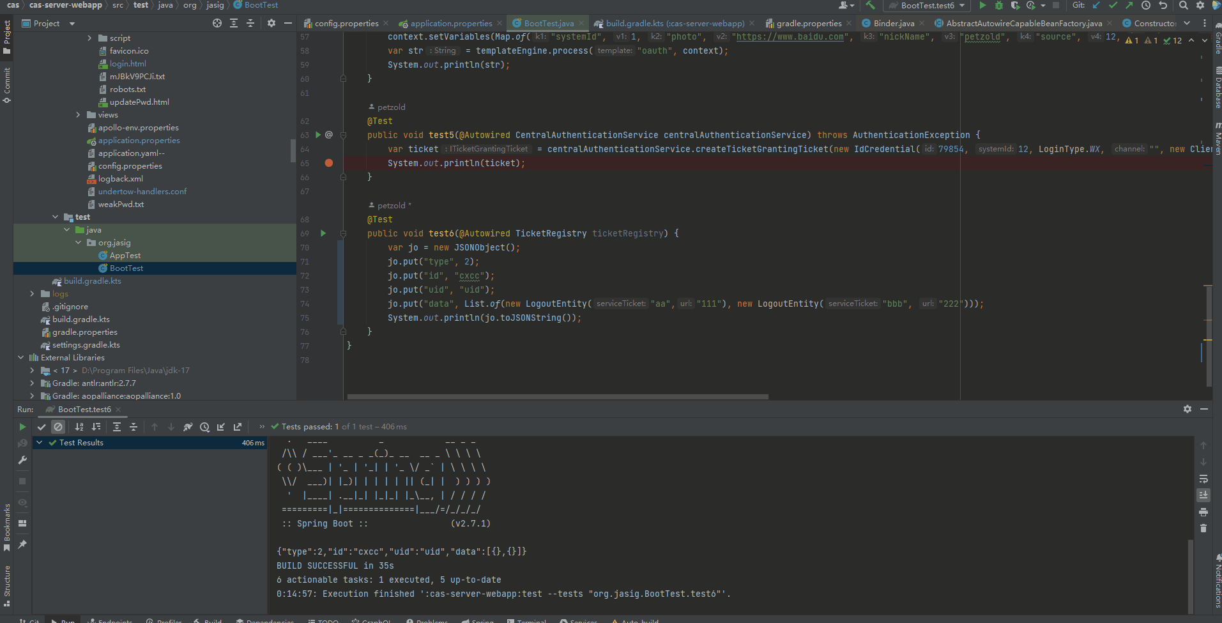Run BootTest.test6 from the top toolbar
The width and height of the screenshot is (1222, 623).
pos(982,5)
